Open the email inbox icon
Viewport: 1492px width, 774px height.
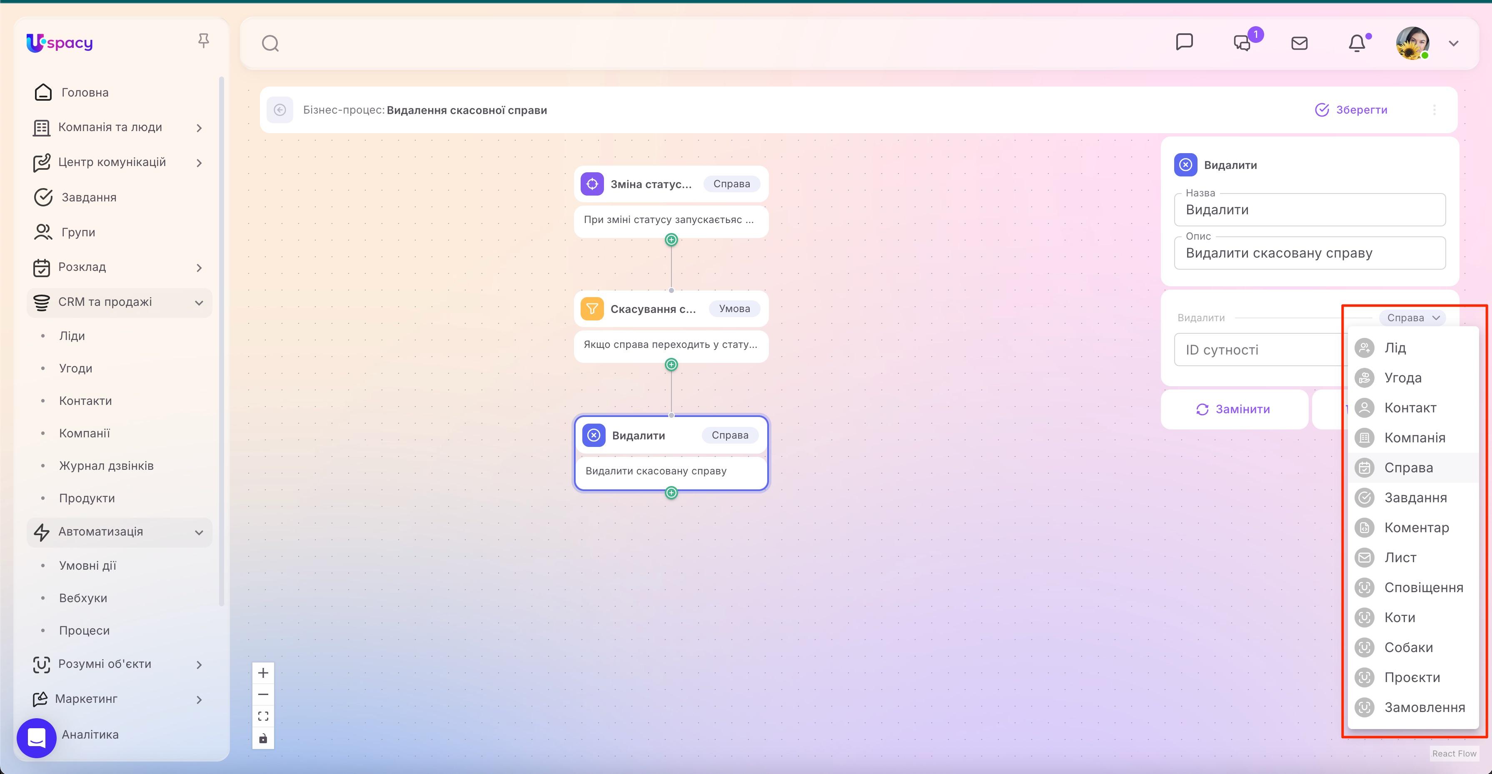1300,43
